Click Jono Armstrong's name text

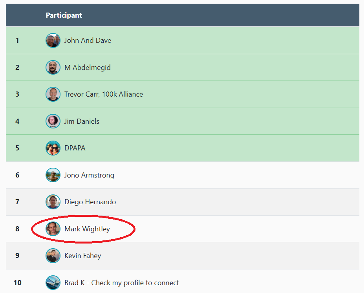click(89, 175)
